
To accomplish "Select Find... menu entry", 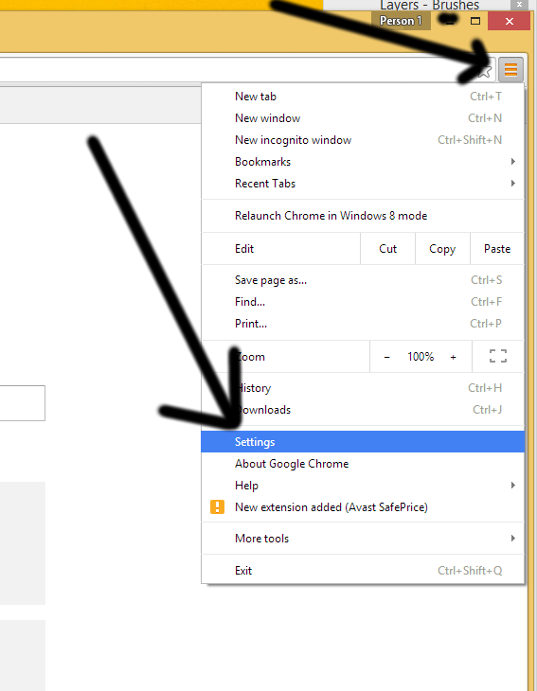I will pos(363,302).
